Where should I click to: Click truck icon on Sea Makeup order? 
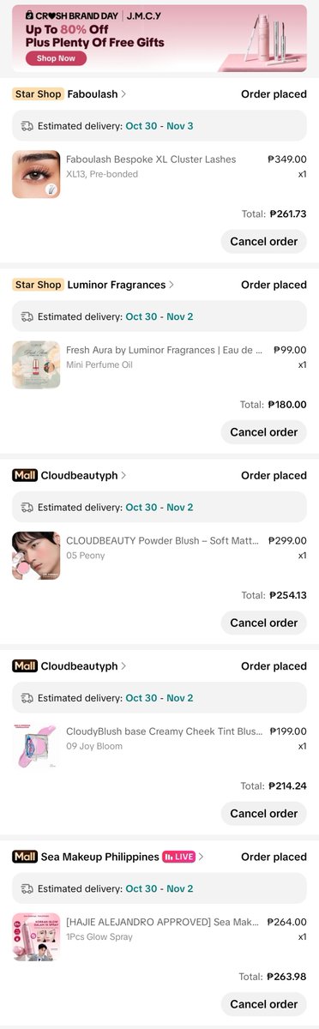[x=27, y=888]
